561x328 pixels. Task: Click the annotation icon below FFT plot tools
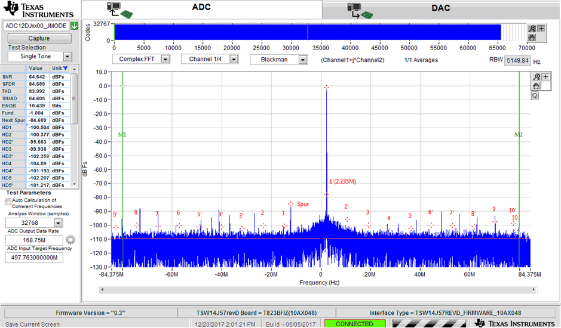535,96
